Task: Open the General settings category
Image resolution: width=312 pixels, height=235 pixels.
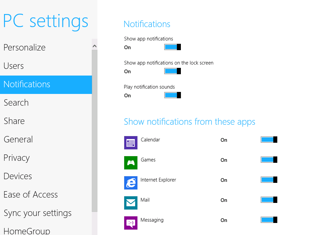Action: pos(46,139)
